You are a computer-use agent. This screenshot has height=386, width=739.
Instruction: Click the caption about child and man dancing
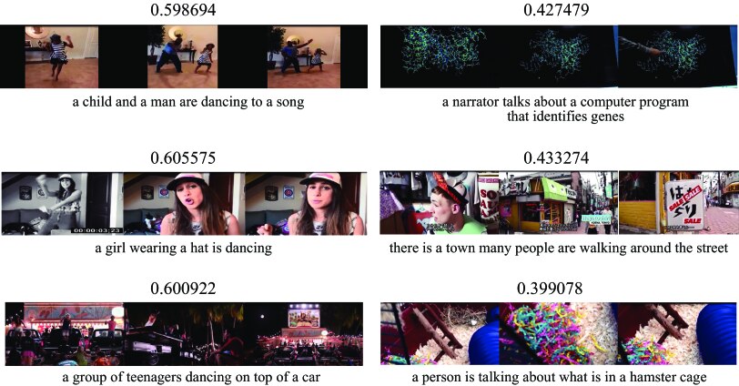tap(188, 102)
